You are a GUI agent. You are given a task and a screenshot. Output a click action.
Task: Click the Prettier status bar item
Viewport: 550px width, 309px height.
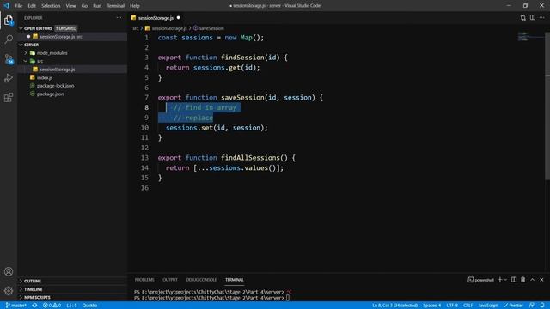click(x=514, y=306)
